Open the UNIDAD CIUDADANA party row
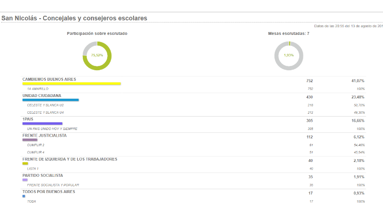The width and height of the screenshot is (383, 215). (42, 95)
